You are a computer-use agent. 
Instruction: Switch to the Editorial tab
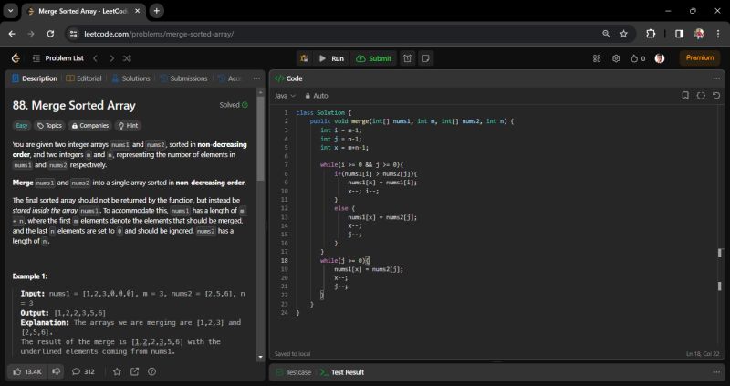[84, 78]
